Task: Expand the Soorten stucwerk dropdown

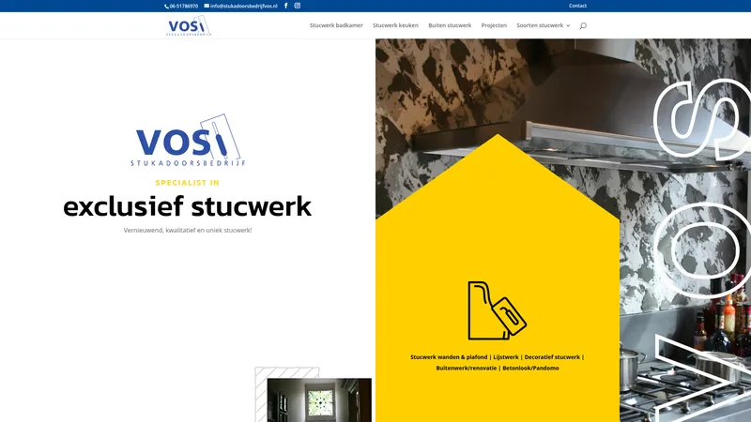Action: (x=544, y=25)
